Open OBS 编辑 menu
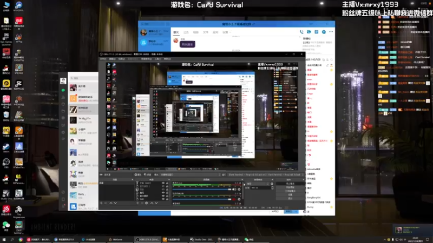Viewport: 433px width, 243px height. coord(113,59)
